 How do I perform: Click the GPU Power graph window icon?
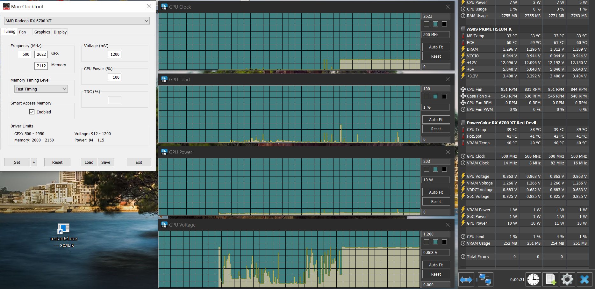164,152
